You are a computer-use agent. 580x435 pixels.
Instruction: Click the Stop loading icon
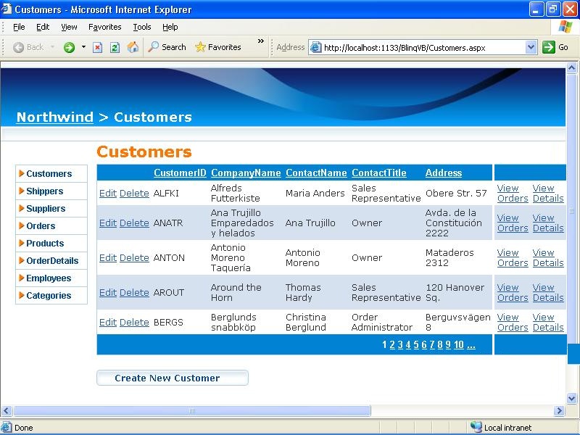(x=97, y=47)
